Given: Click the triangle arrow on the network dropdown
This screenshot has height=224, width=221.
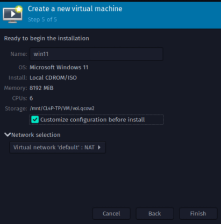Looking at the screenshot, I should pyautogui.click(x=99, y=147).
